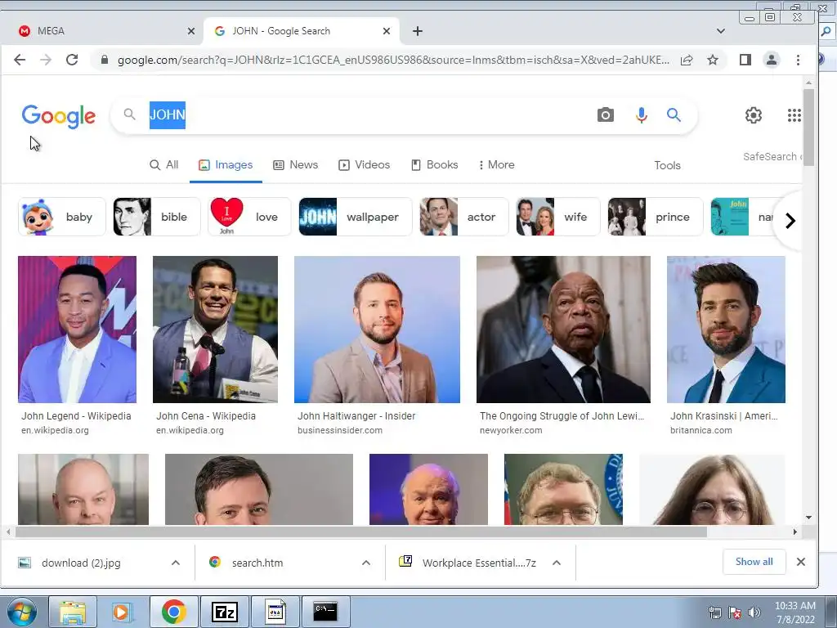837x628 pixels.
Task: Filter images by wife chip
Action: pos(557,217)
